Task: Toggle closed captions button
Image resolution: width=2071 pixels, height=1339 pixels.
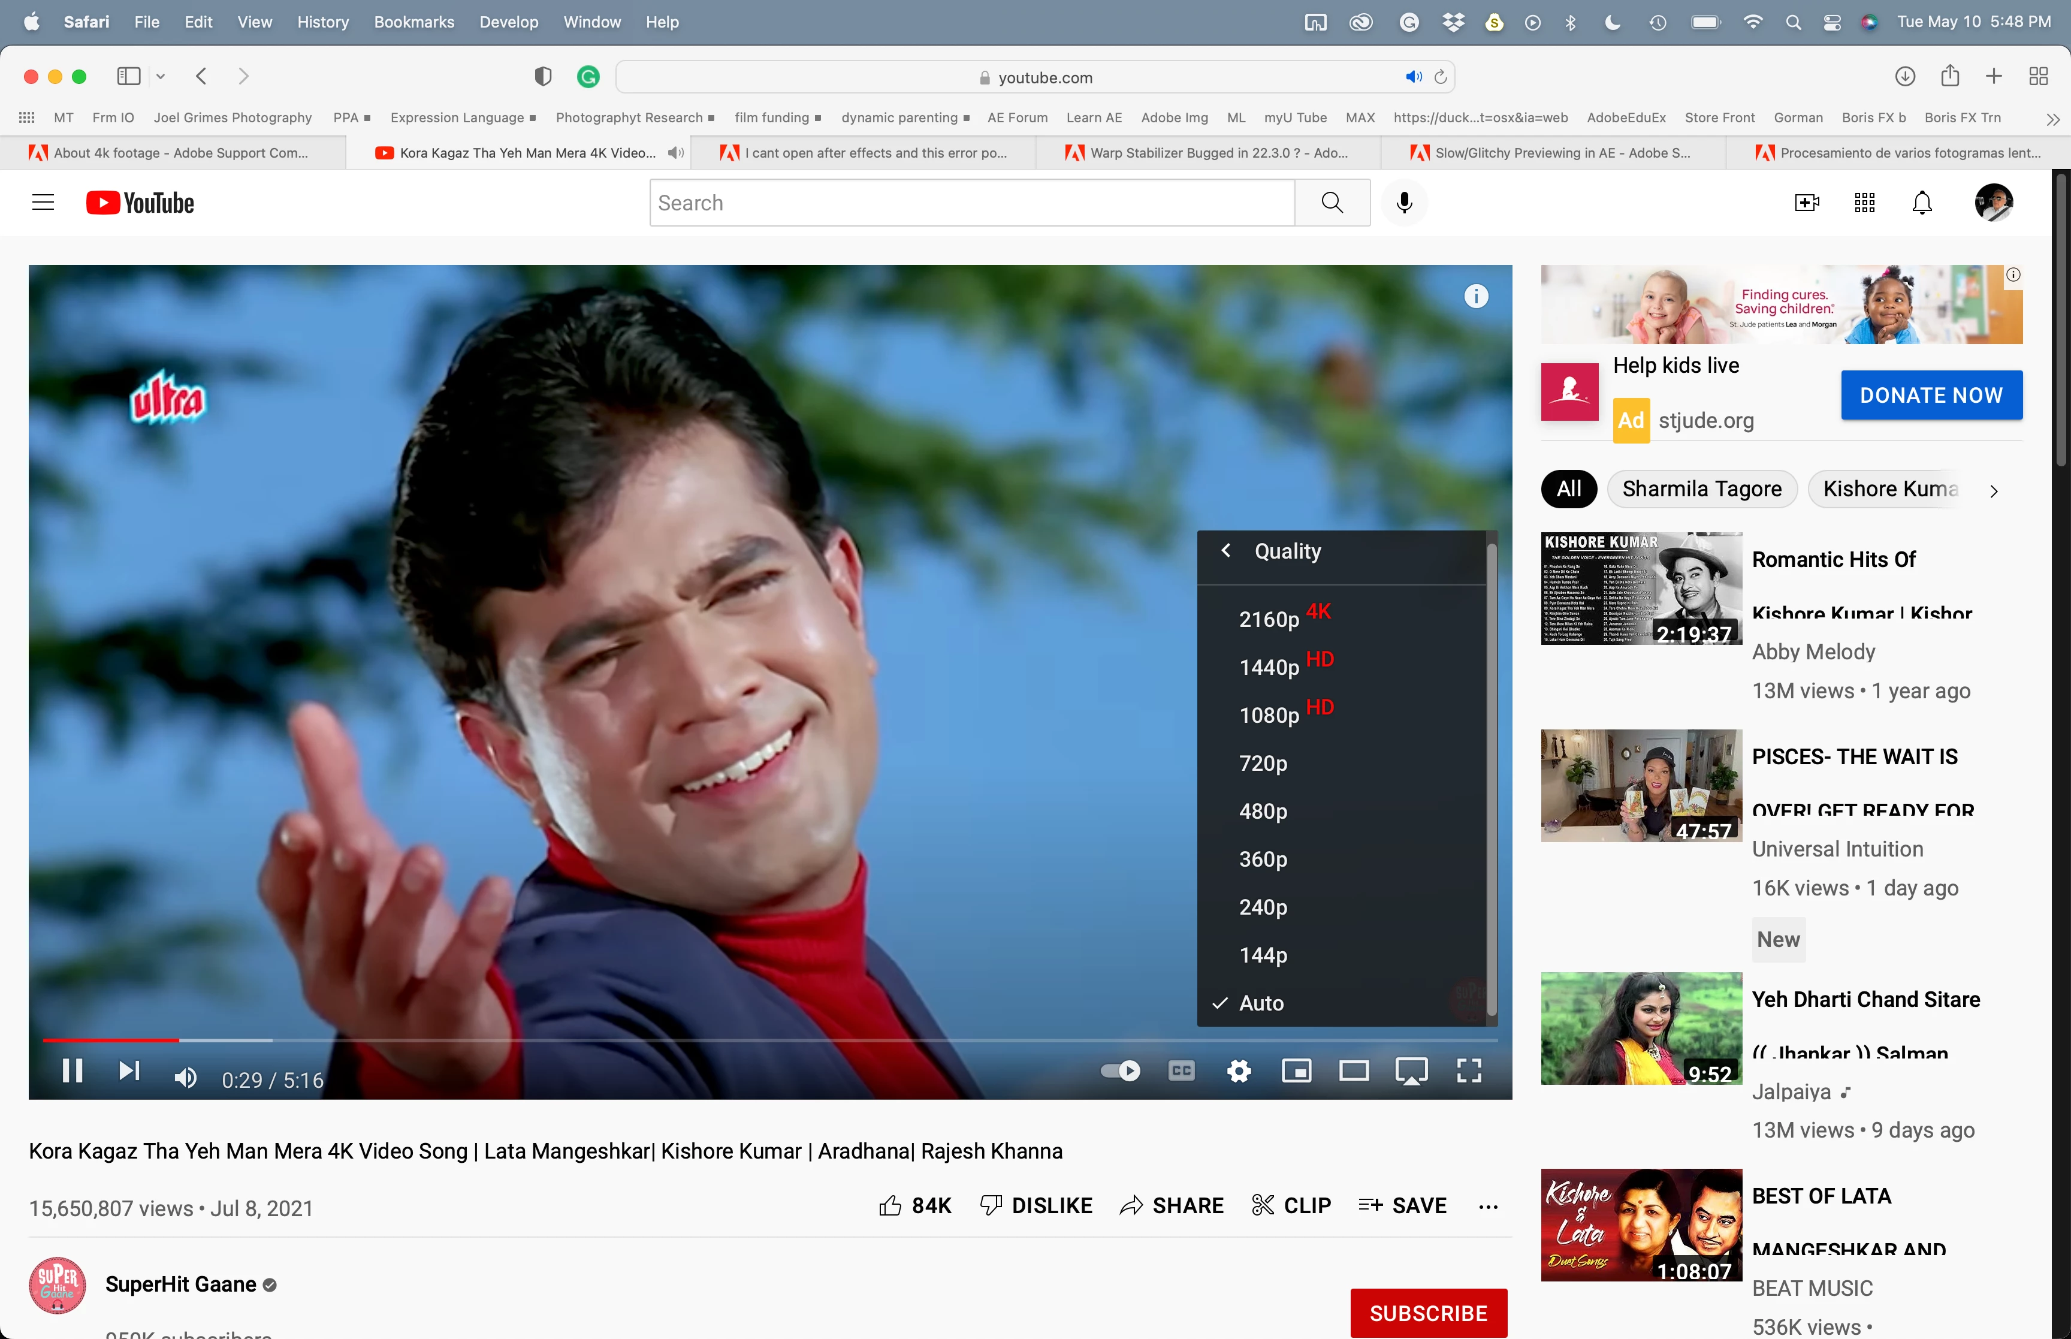Action: pyautogui.click(x=1181, y=1070)
